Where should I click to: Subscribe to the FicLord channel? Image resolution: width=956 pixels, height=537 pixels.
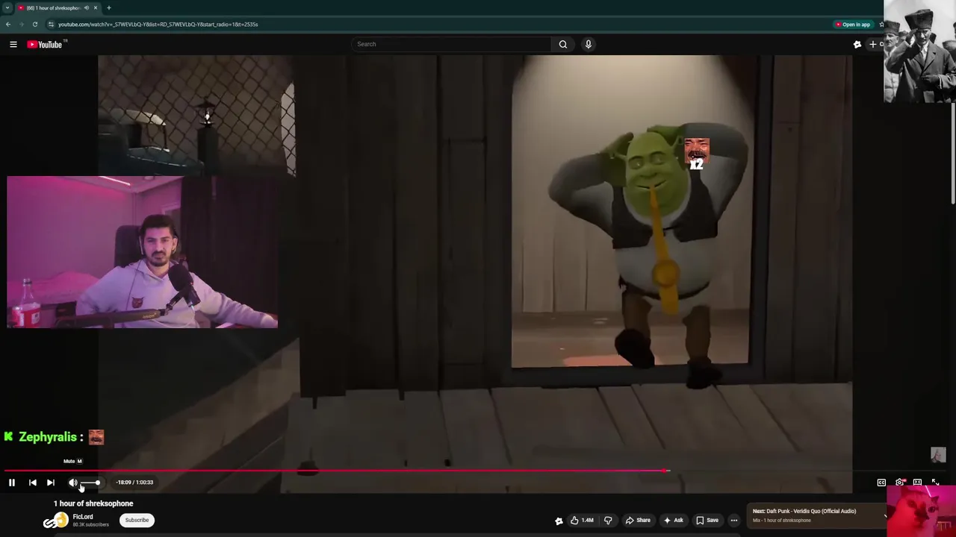[x=137, y=520]
